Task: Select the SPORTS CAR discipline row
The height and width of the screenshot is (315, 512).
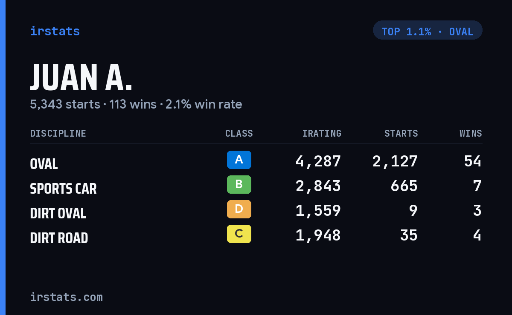Action: coord(256,186)
